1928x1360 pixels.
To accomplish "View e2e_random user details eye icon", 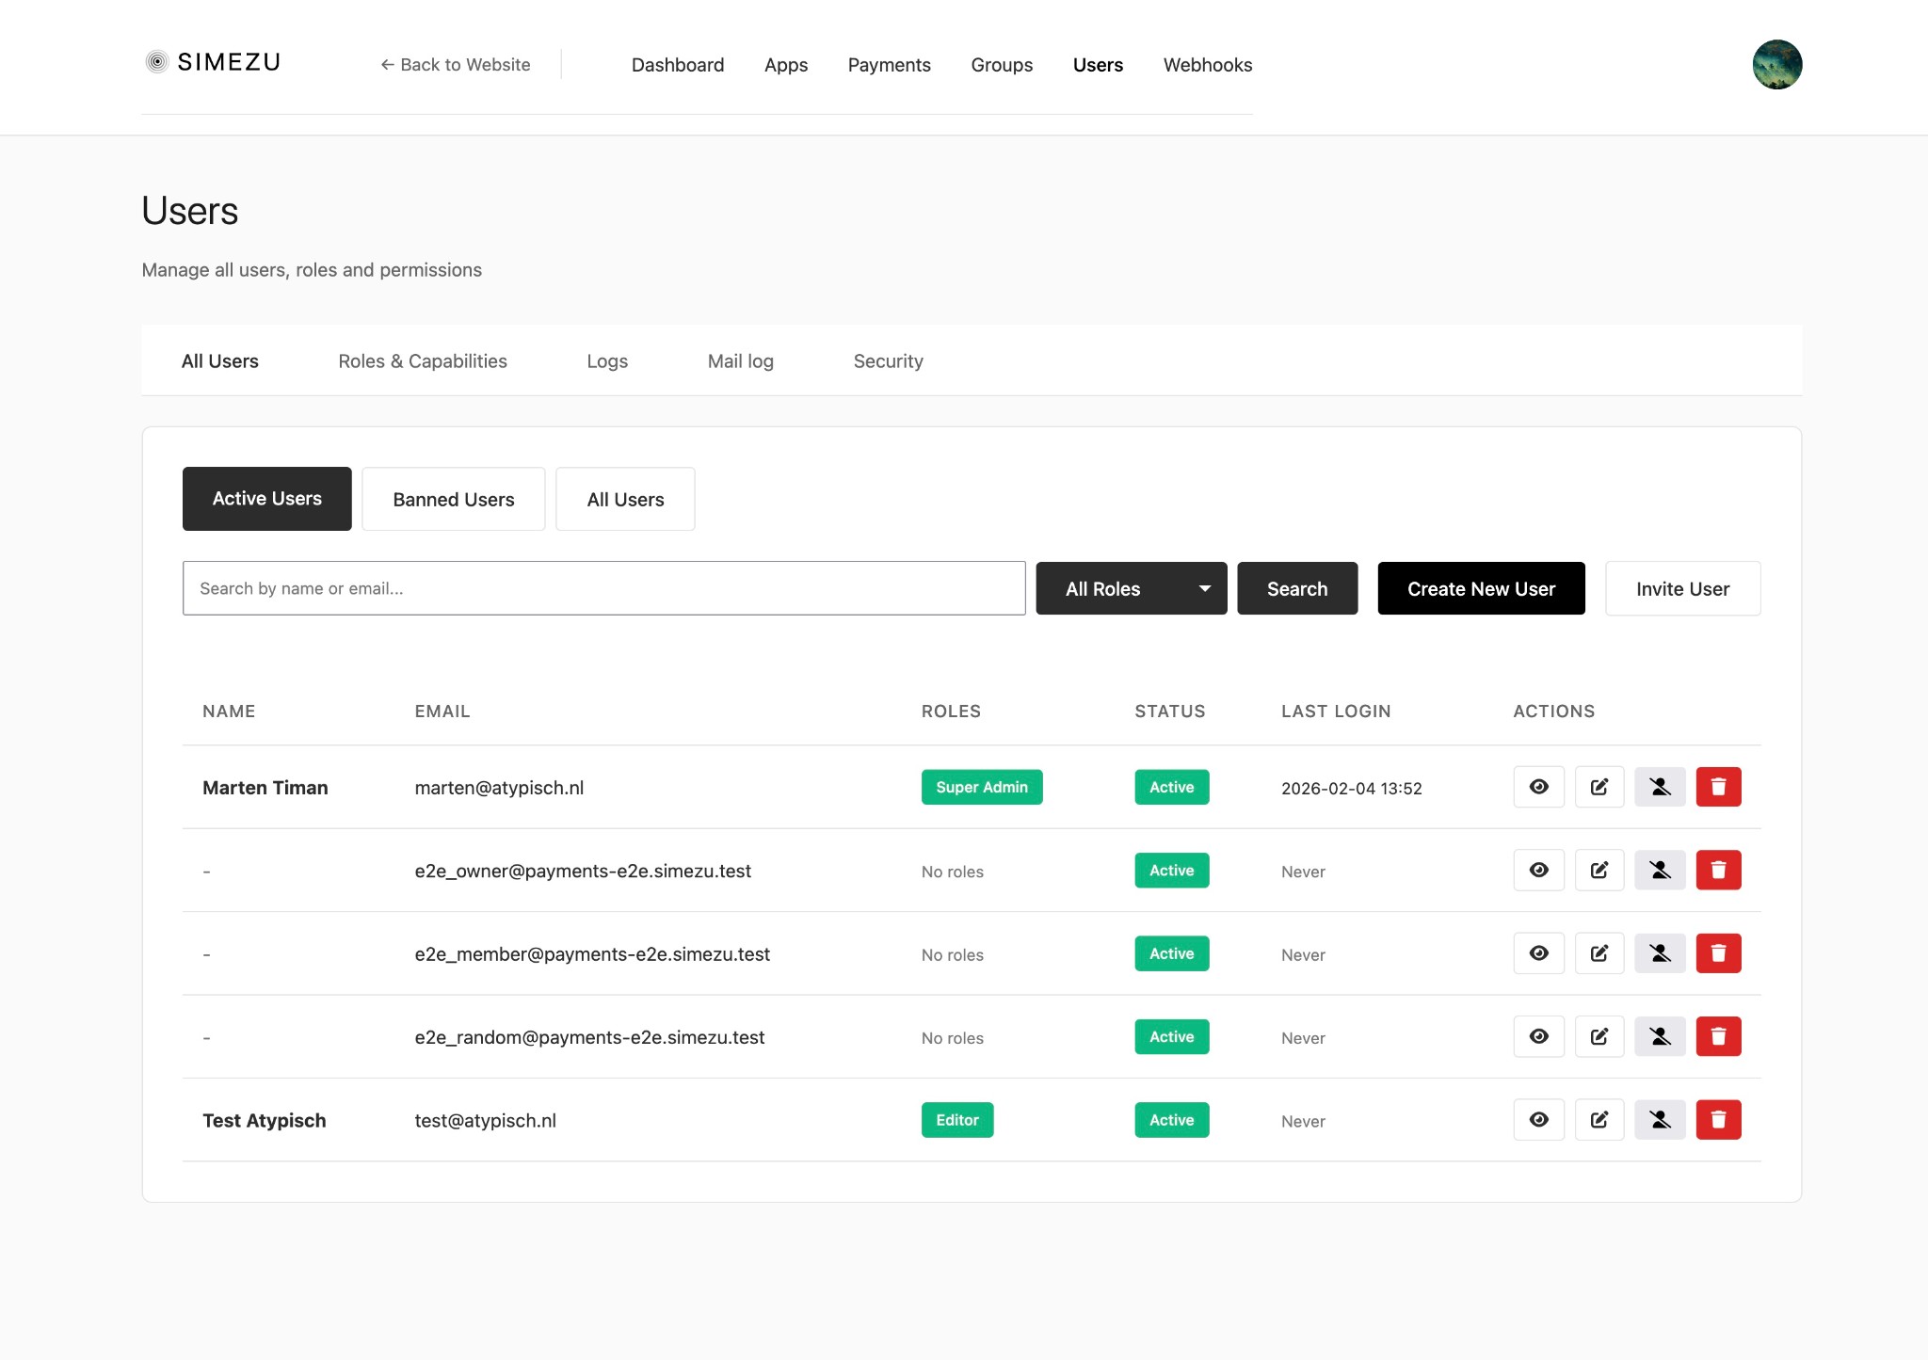I will (1538, 1036).
